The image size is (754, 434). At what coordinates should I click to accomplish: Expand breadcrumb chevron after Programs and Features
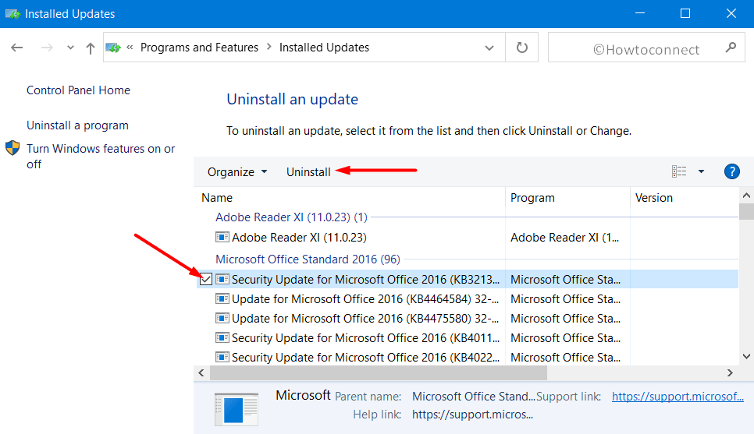[x=269, y=47]
